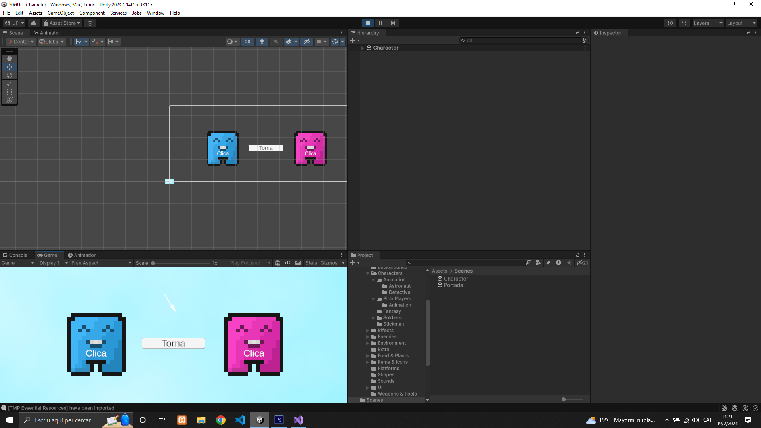Viewport: 761px width, 428px height.
Task: Switch to the Animator tab
Action: (47, 33)
